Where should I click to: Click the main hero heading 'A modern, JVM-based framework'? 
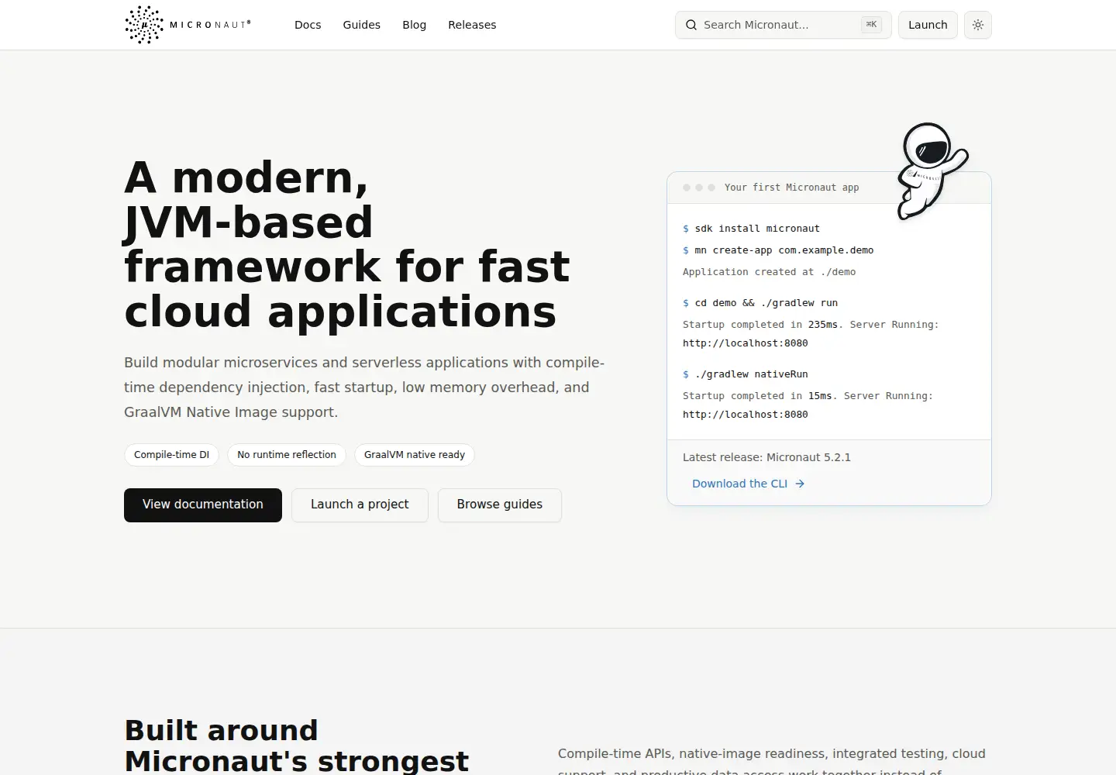click(347, 244)
